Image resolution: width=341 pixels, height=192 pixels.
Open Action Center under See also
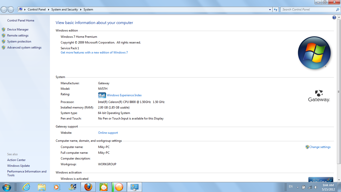pyautogui.click(x=16, y=160)
